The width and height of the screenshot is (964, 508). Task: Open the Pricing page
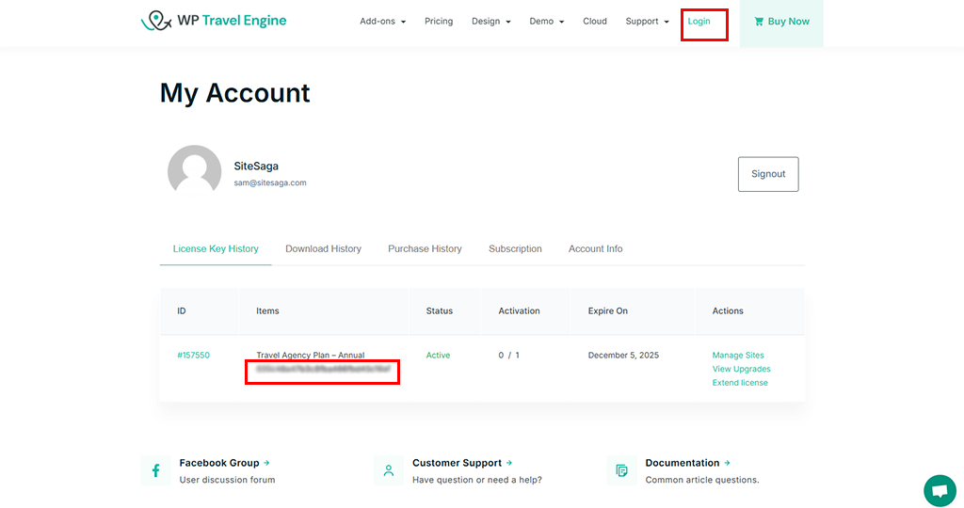pyautogui.click(x=439, y=21)
